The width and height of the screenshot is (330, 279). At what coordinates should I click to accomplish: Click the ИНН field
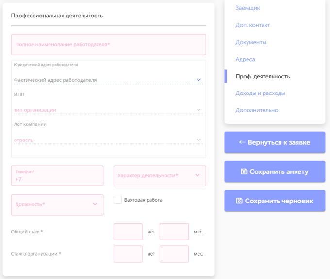tap(108, 94)
